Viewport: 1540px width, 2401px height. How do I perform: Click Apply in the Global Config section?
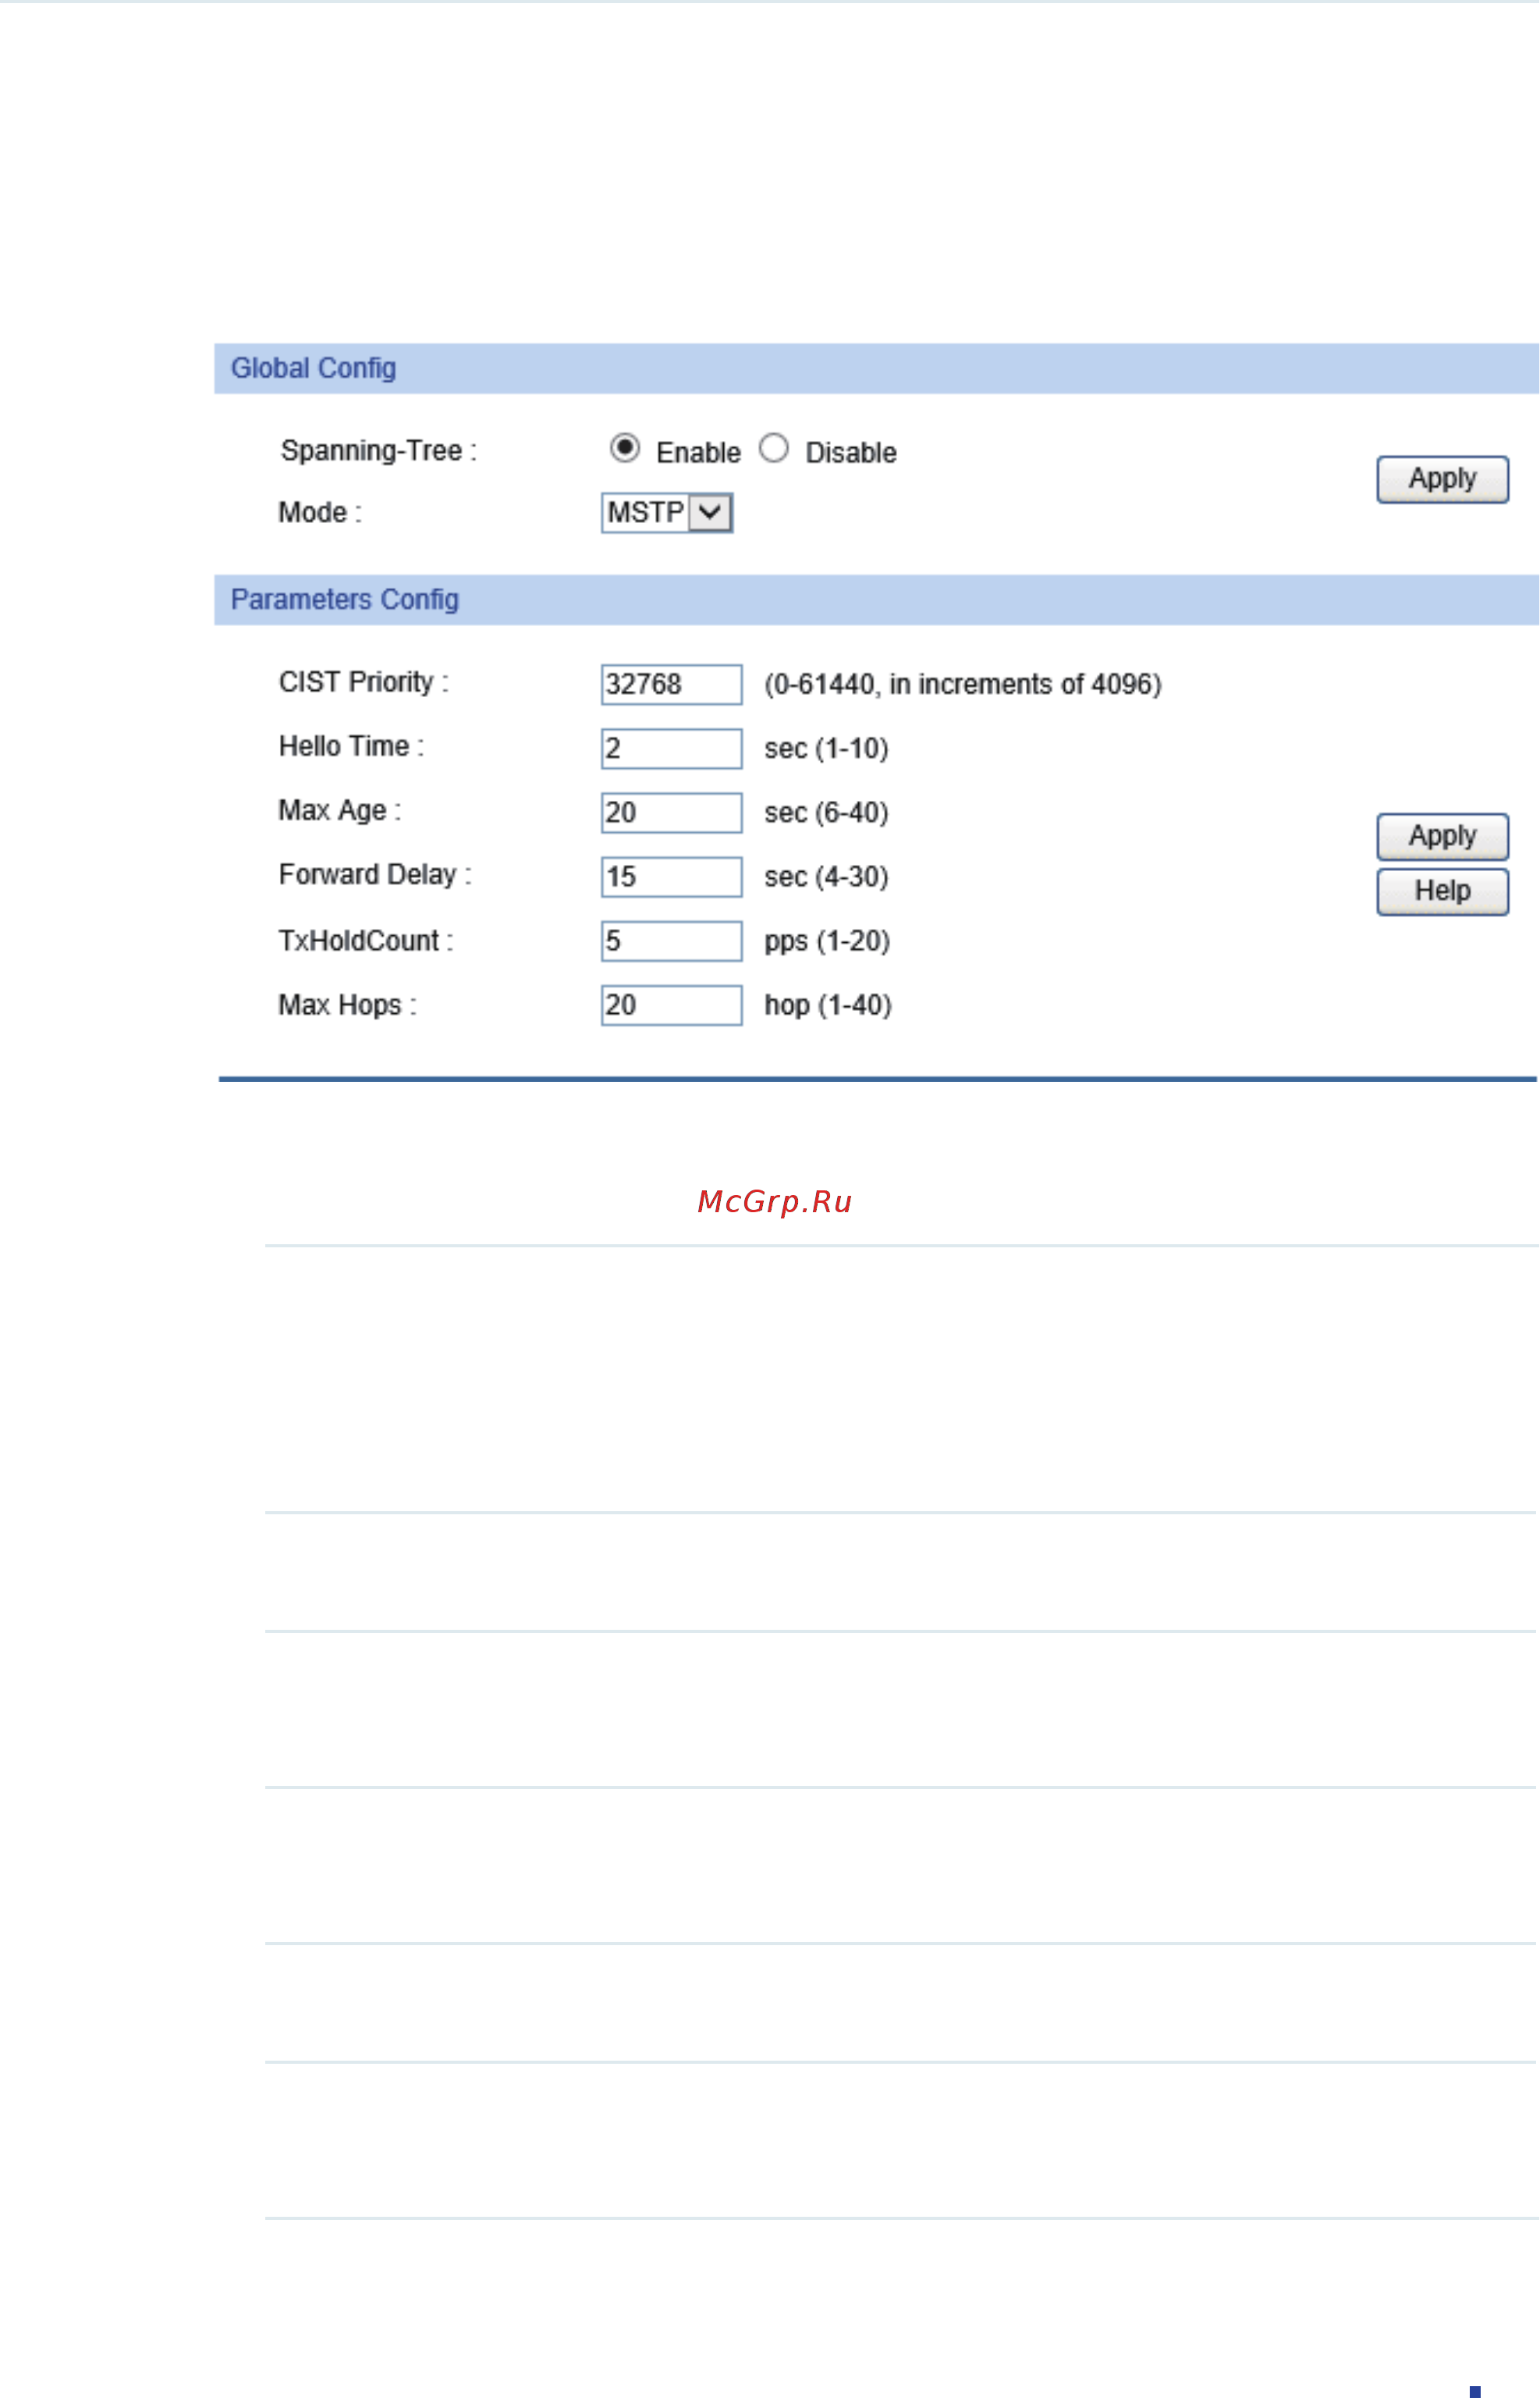1443,480
